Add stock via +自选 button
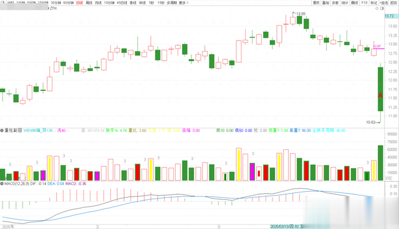Image resolution: width=399 pixels, height=229 pixels. pyautogui.click(x=384, y=2)
